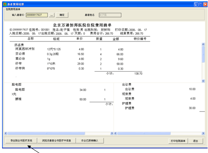Click the 农合已报销确认 button

coord(90,140)
